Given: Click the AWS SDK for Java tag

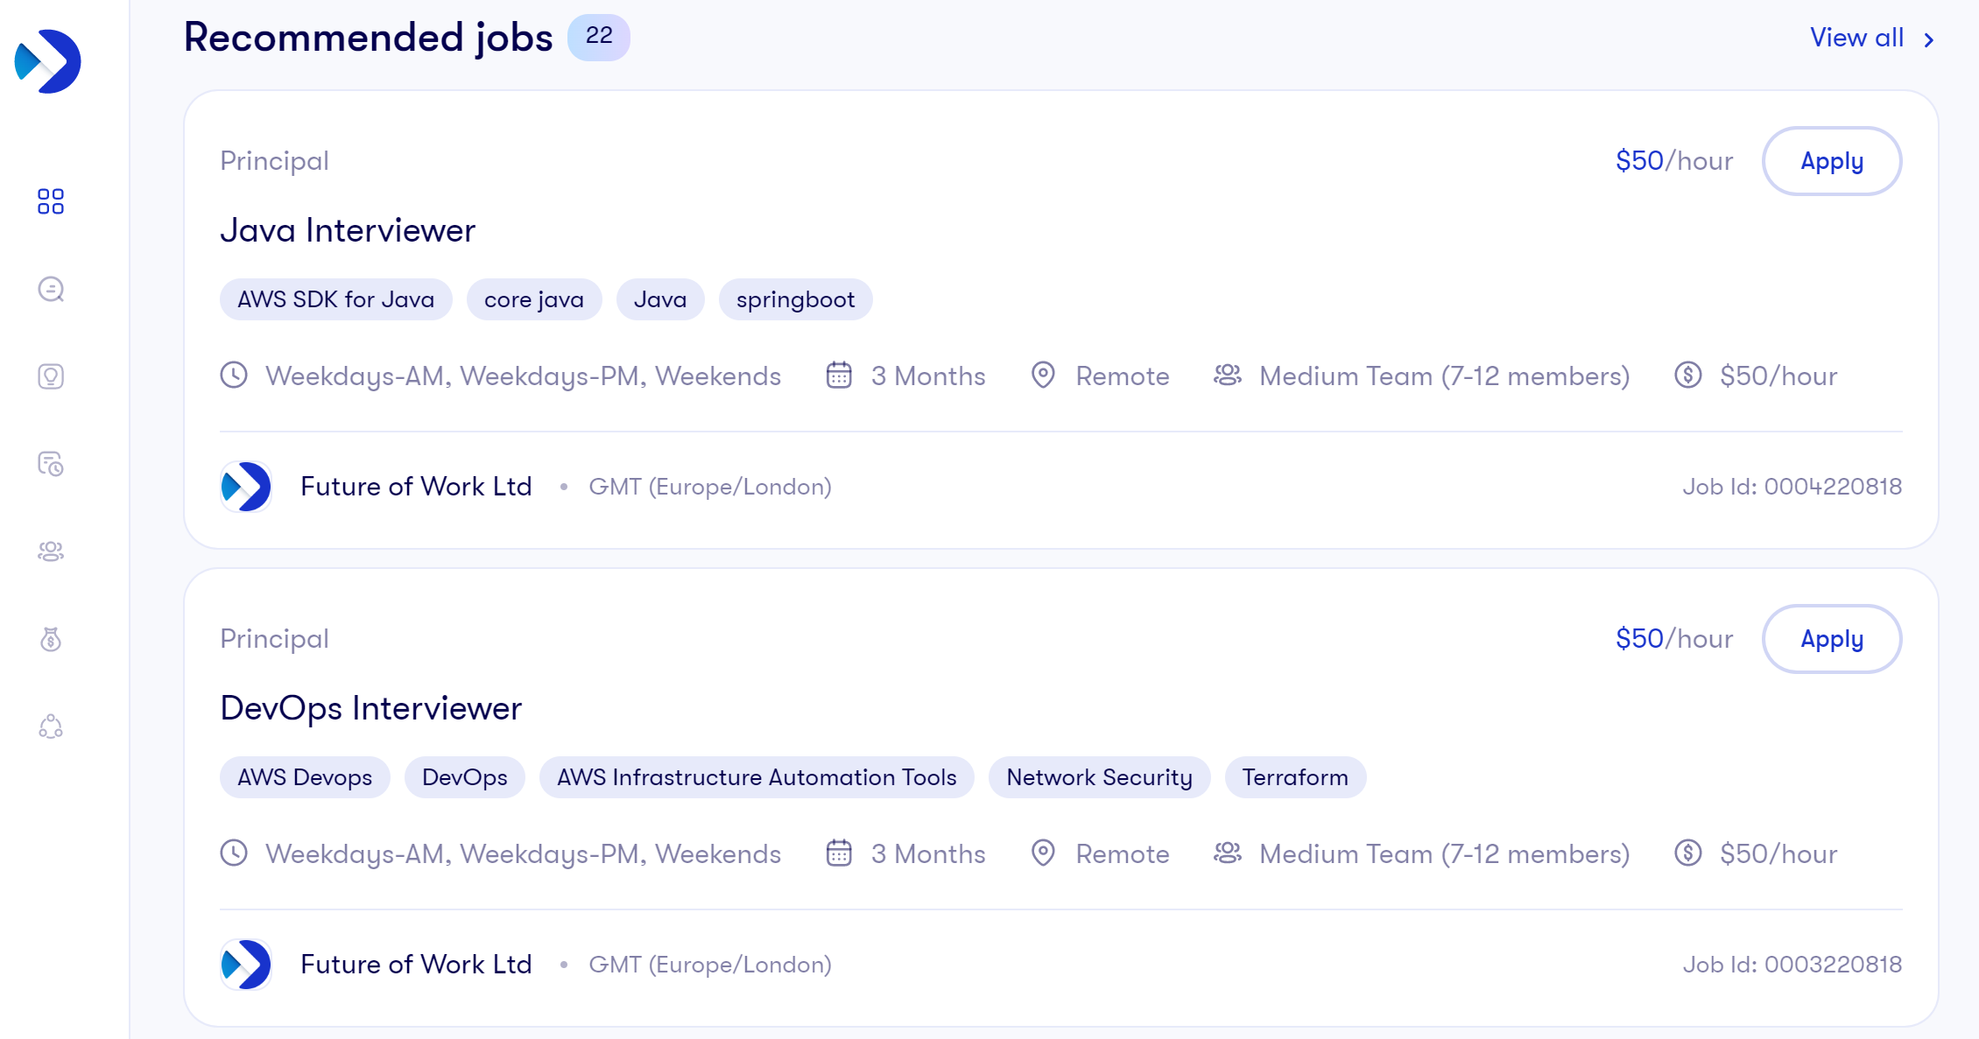Looking at the screenshot, I should (x=335, y=300).
